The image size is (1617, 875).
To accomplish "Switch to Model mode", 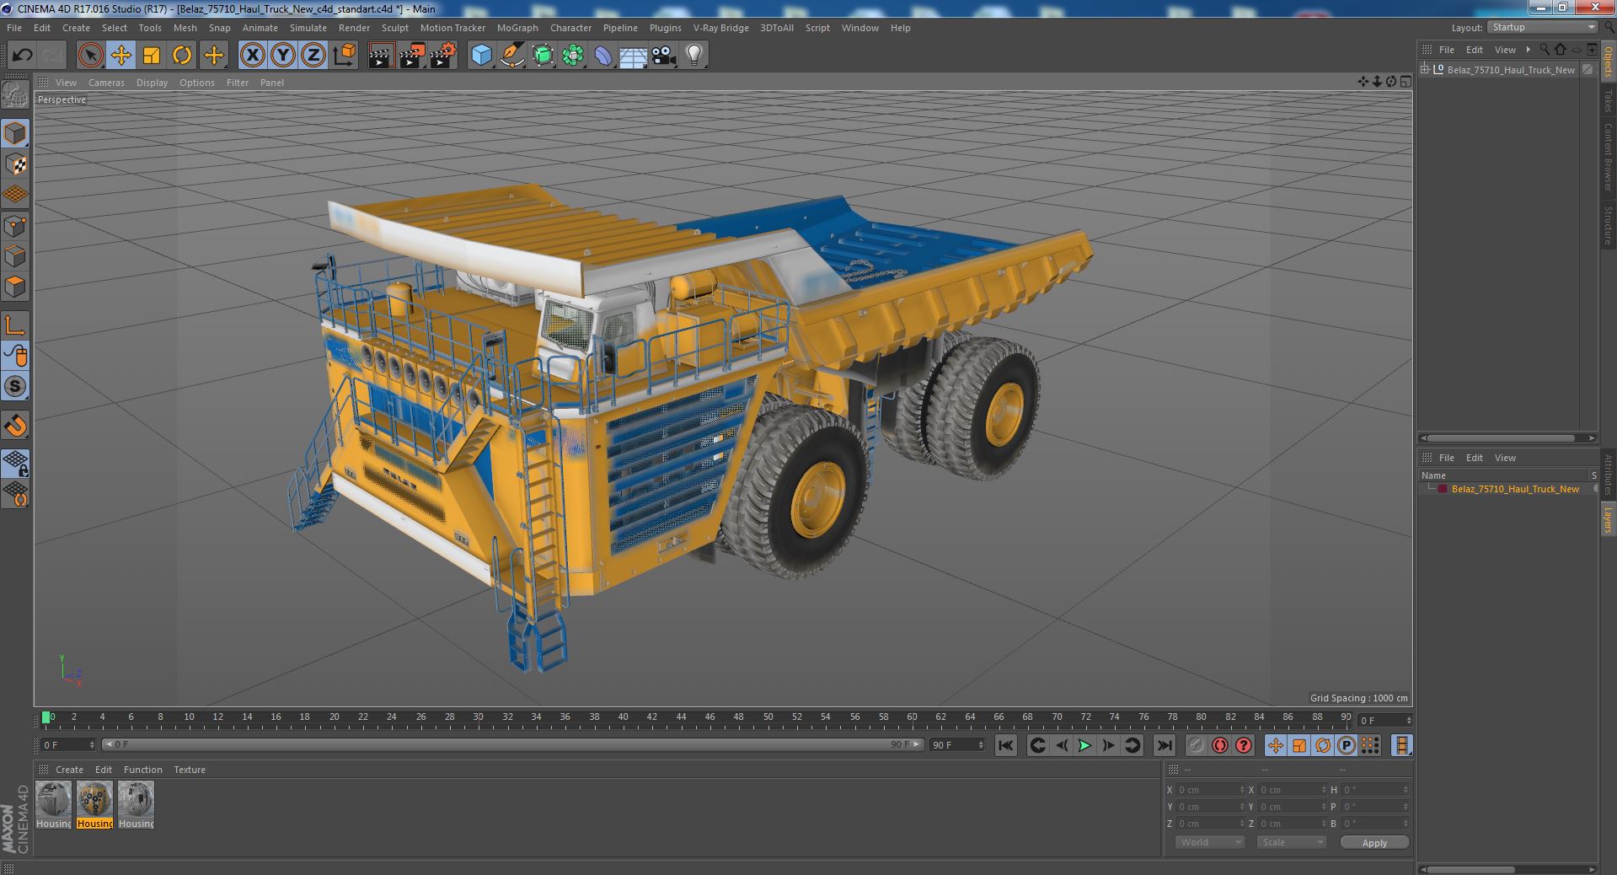I will 15,133.
